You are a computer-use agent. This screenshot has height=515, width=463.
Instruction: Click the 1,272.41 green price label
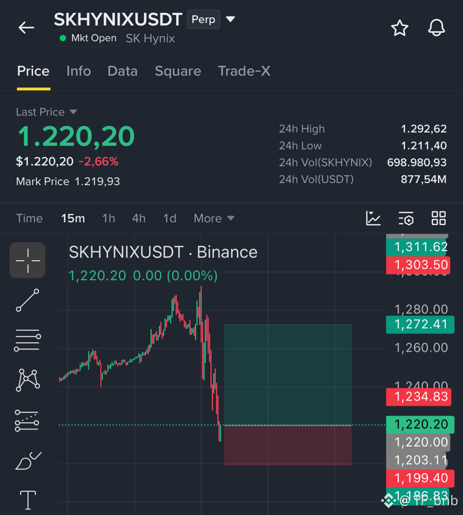pos(421,324)
